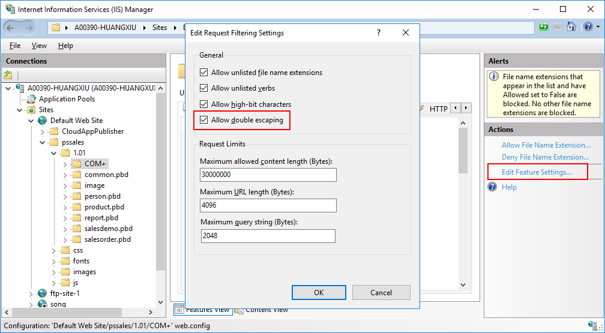Click the home icon in the top toolbar
This screenshot has width=605, height=333.
tap(571, 27)
